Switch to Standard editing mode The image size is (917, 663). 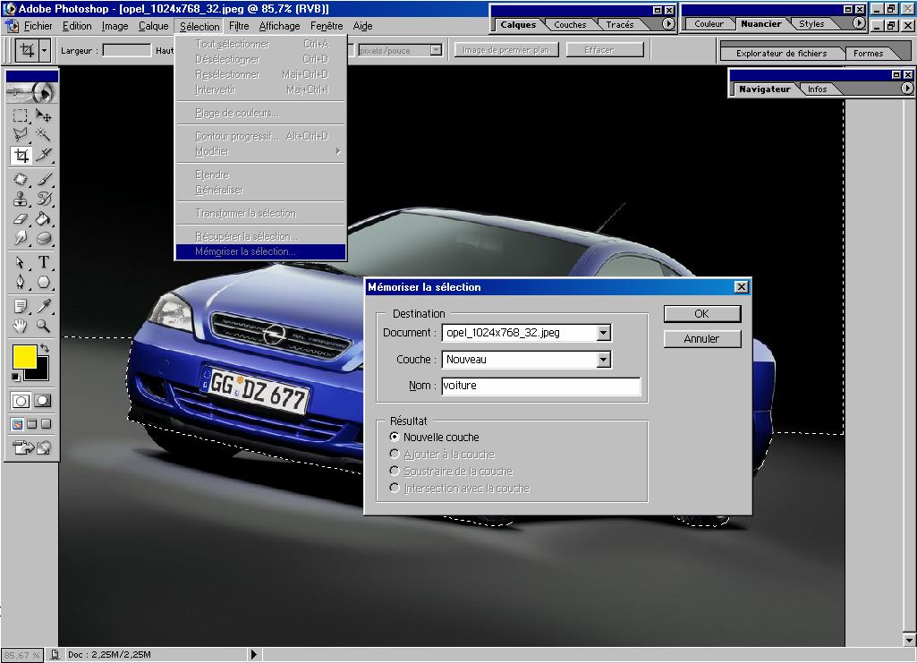21,401
